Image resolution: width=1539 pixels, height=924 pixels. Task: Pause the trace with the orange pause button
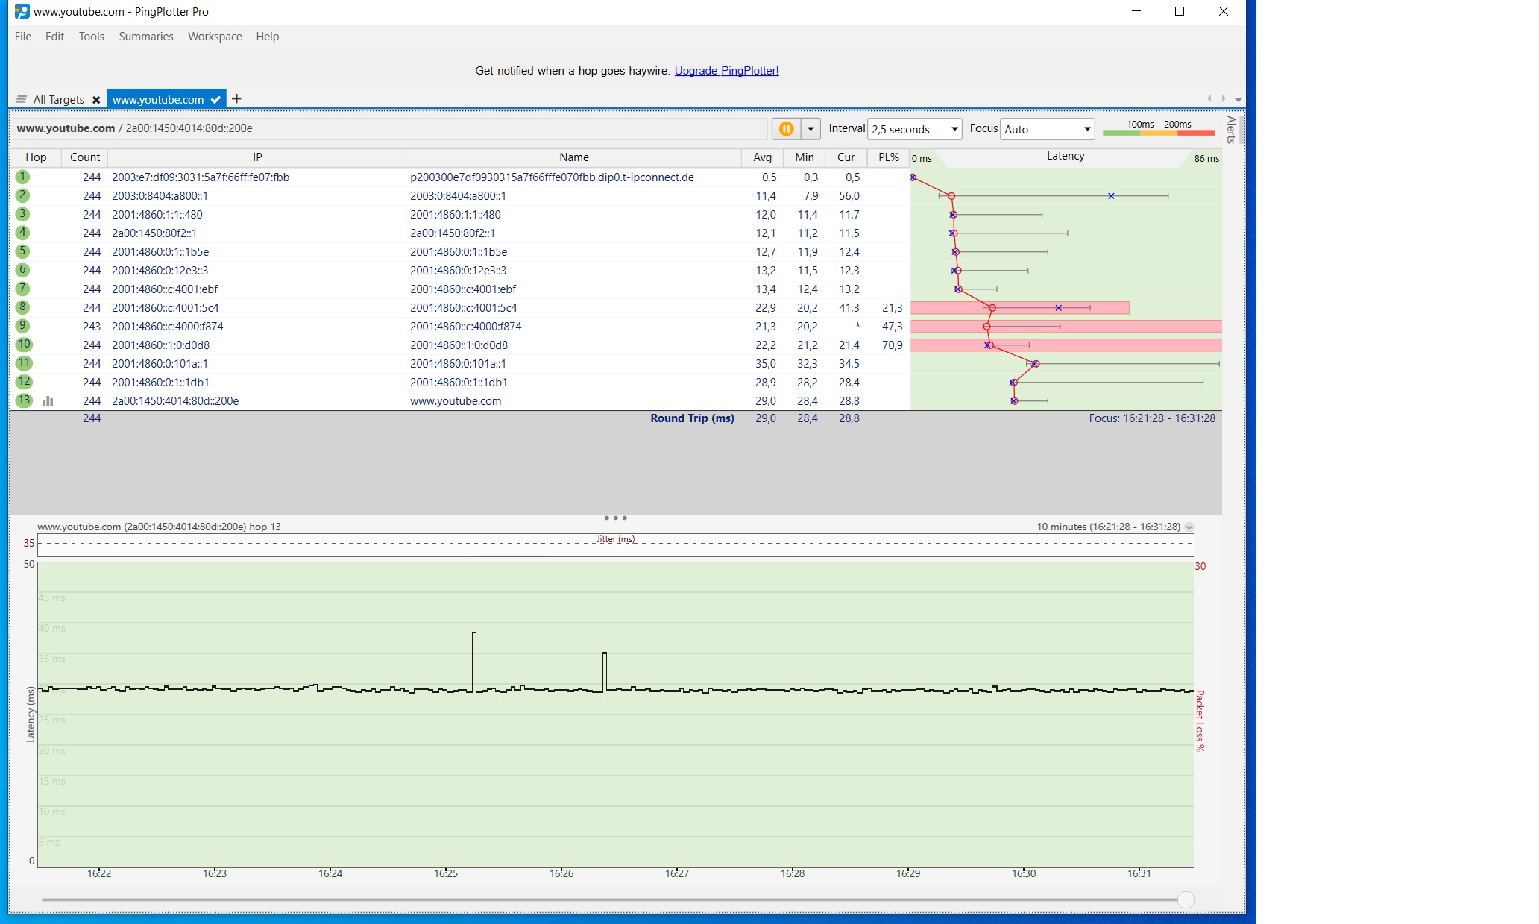(x=785, y=129)
